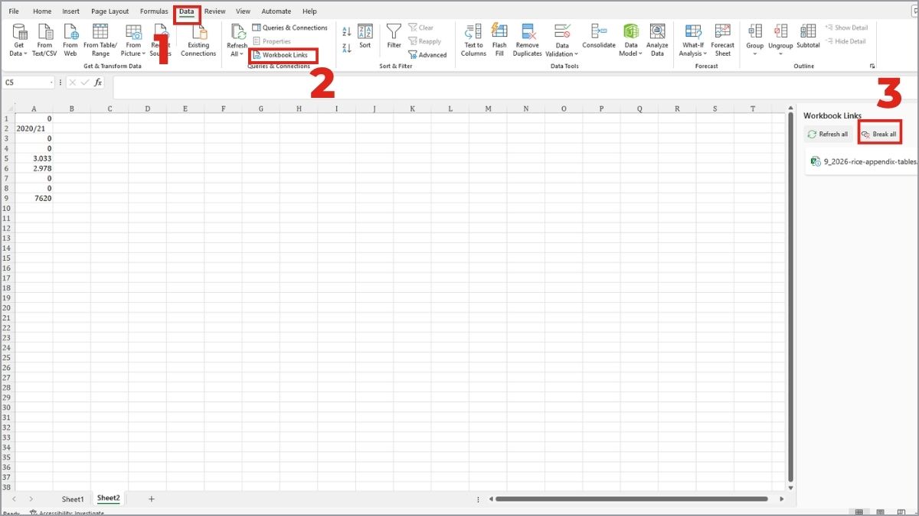Select From Table/Range in the ribbon

[x=101, y=41]
